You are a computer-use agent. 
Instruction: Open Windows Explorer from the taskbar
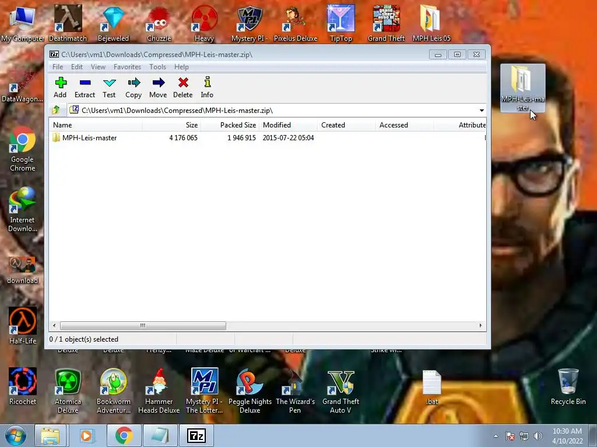coord(50,435)
